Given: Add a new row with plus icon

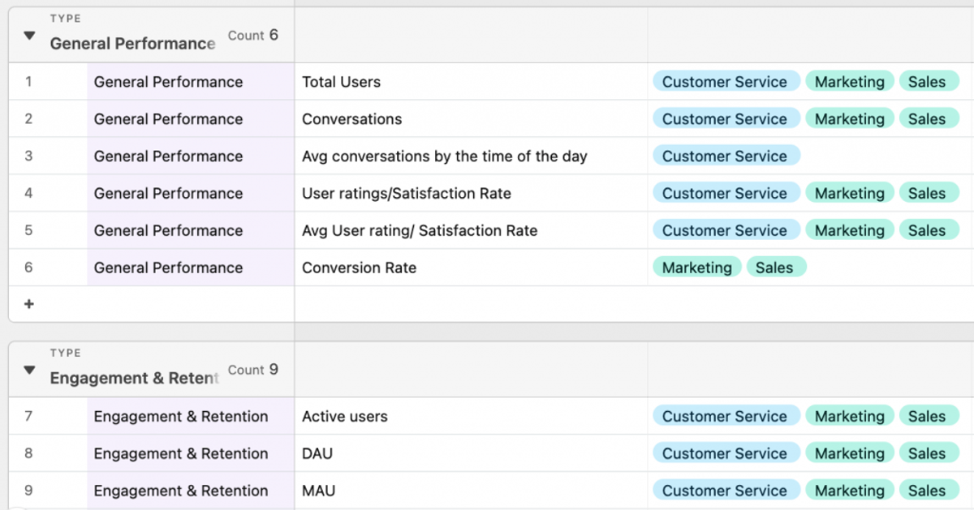Looking at the screenshot, I should click(x=29, y=304).
